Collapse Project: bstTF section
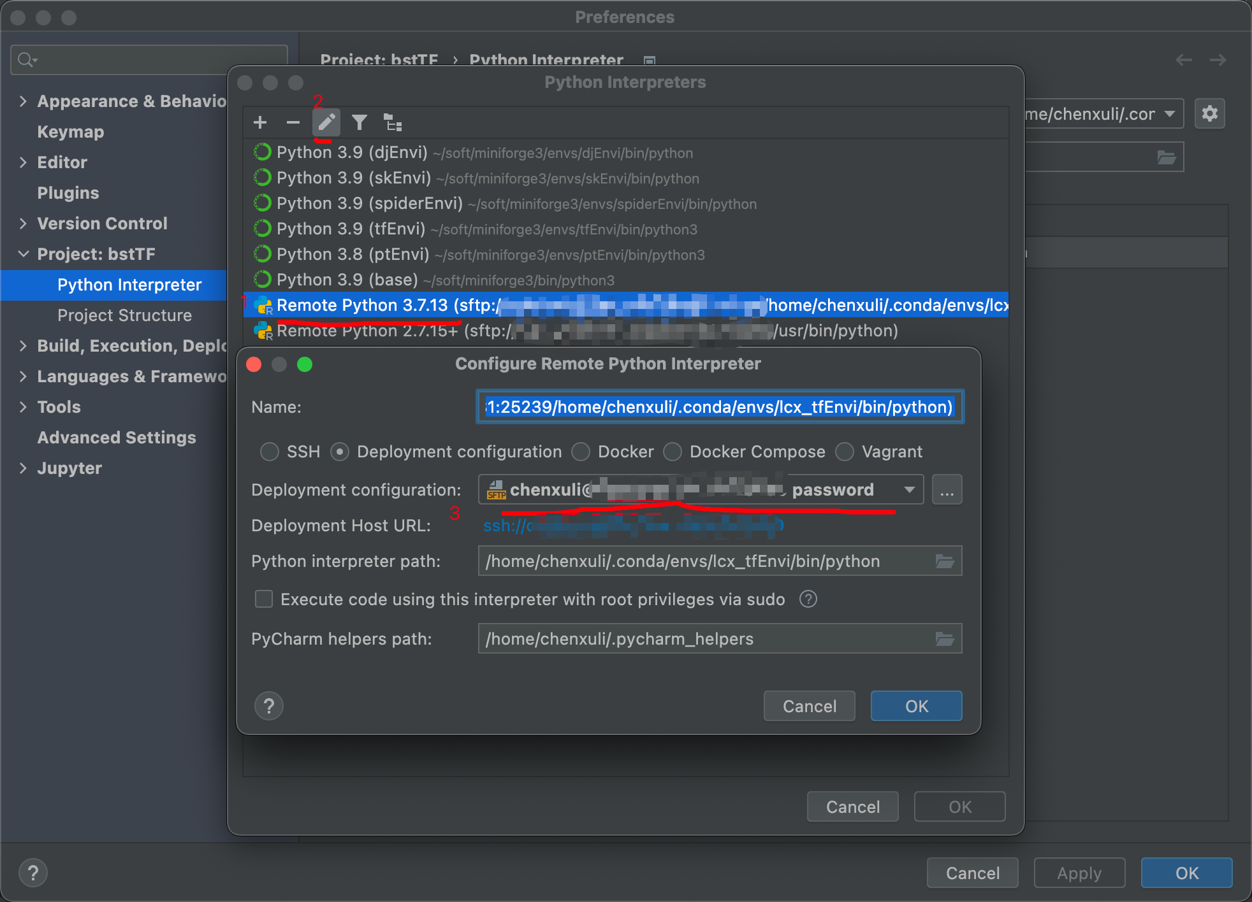Screen dimensions: 1252x902 24,254
